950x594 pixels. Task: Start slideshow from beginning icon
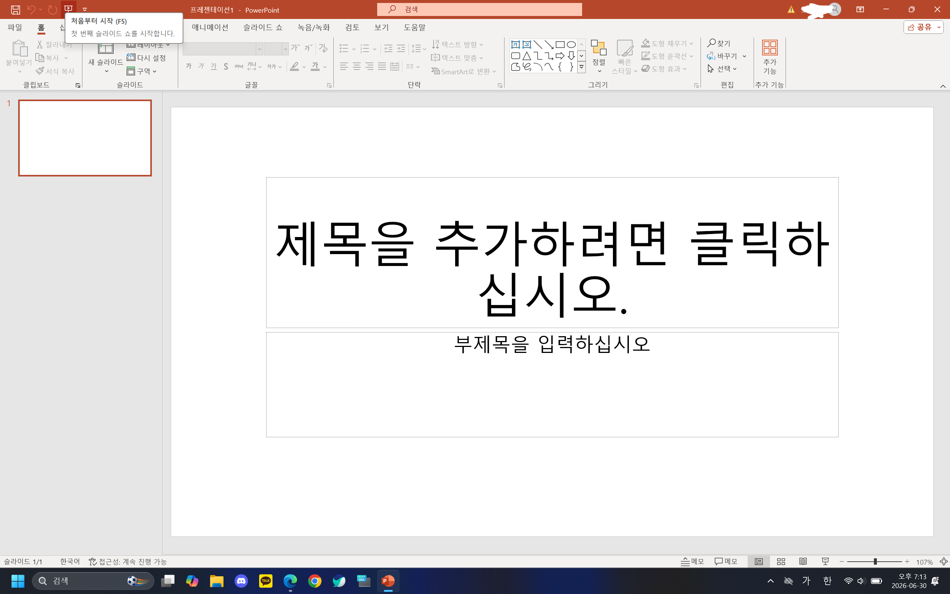pos(69,9)
